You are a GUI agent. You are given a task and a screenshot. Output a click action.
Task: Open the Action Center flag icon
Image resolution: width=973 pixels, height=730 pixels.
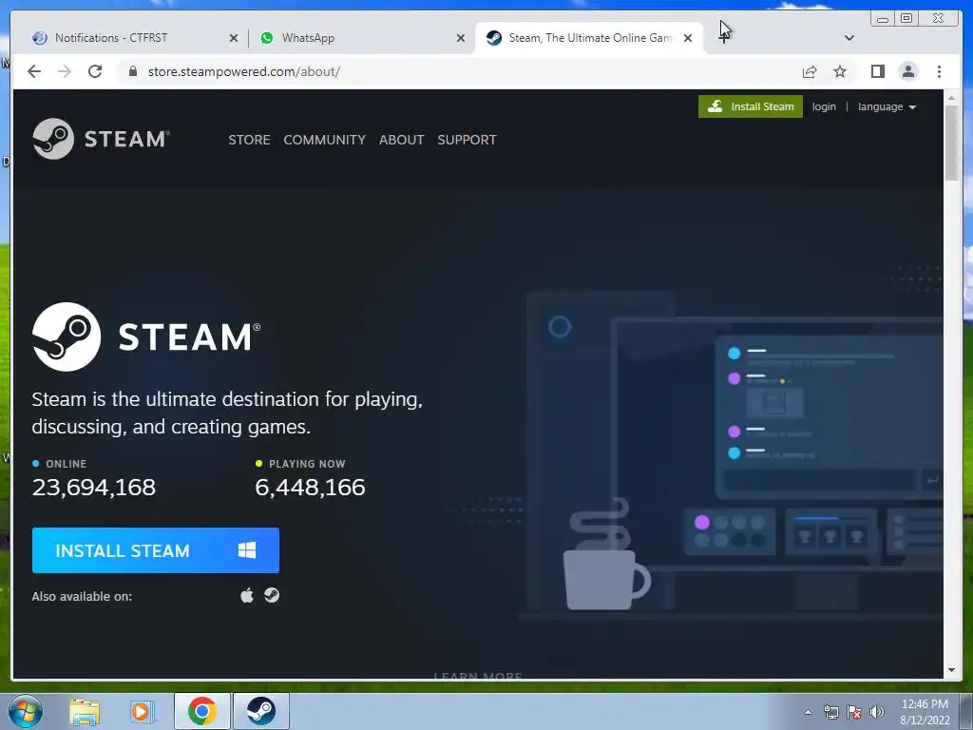pyautogui.click(x=854, y=712)
